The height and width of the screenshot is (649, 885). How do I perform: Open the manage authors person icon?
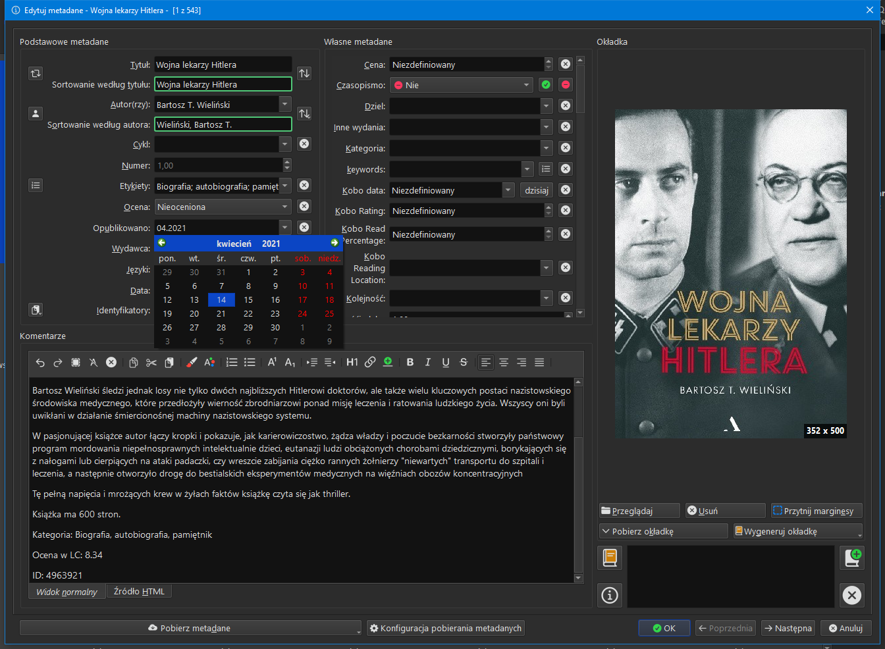click(x=36, y=114)
